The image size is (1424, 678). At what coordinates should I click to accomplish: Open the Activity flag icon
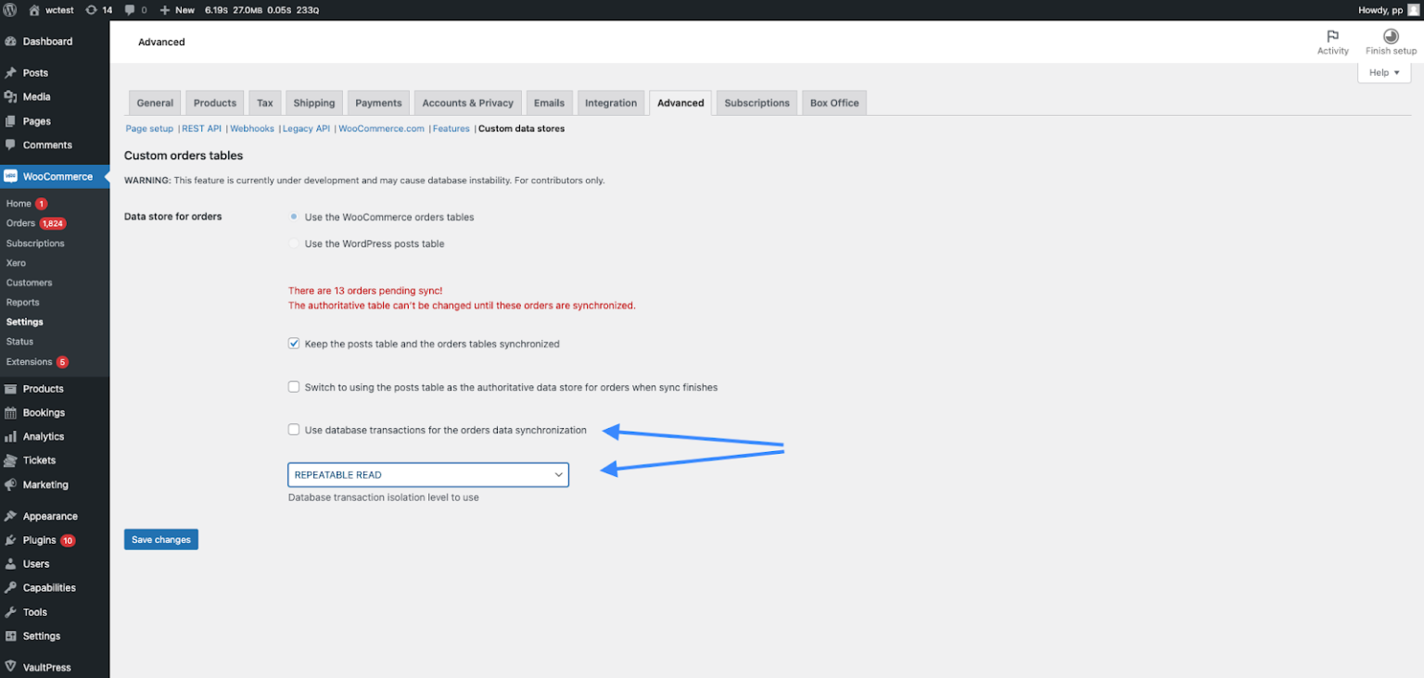tap(1332, 36)
